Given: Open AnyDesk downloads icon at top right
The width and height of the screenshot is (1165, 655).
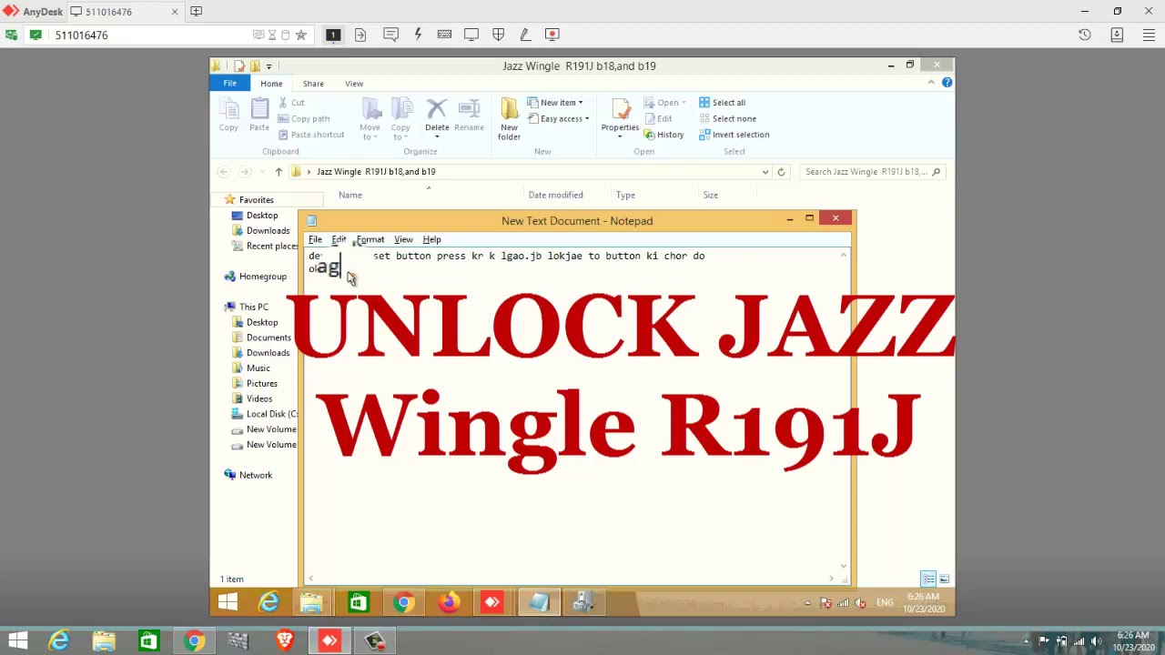Looking at the screenshot, I should click(x=1117, y=35).
